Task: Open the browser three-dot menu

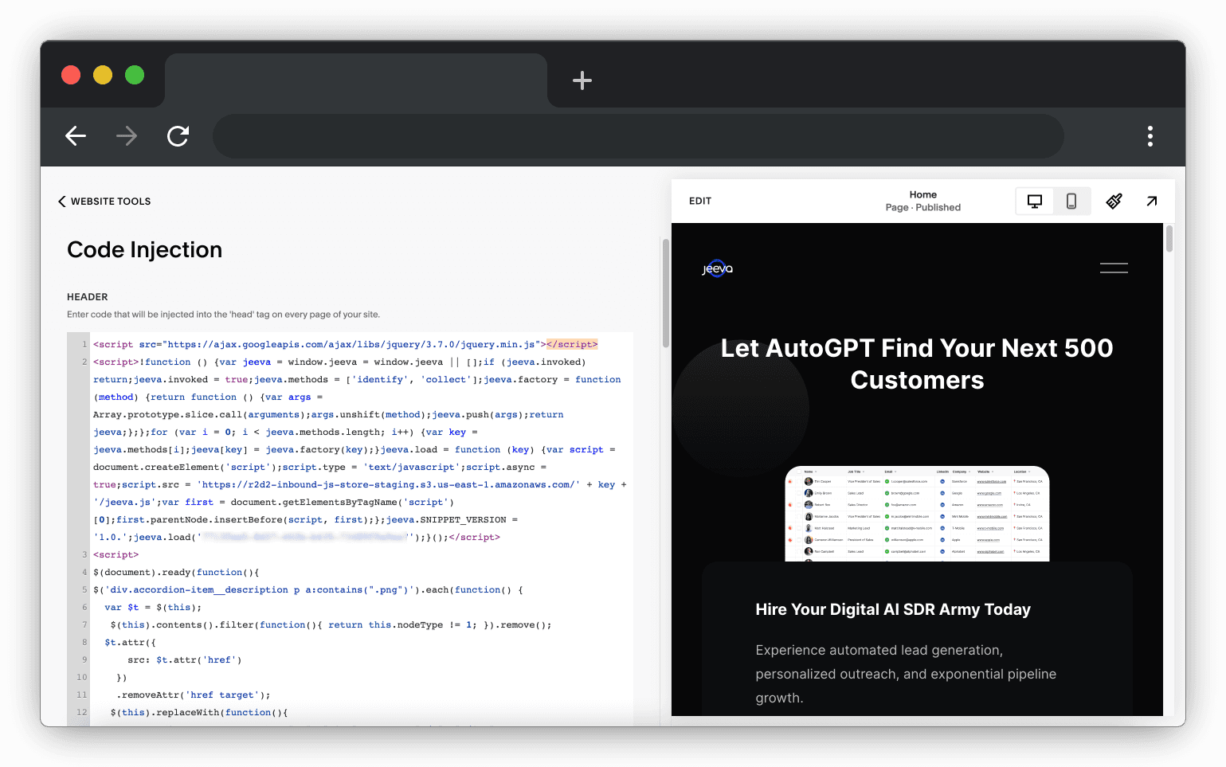Action: tap(1150, 136)
